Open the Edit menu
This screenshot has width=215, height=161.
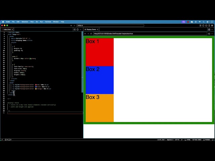[18, 22]
